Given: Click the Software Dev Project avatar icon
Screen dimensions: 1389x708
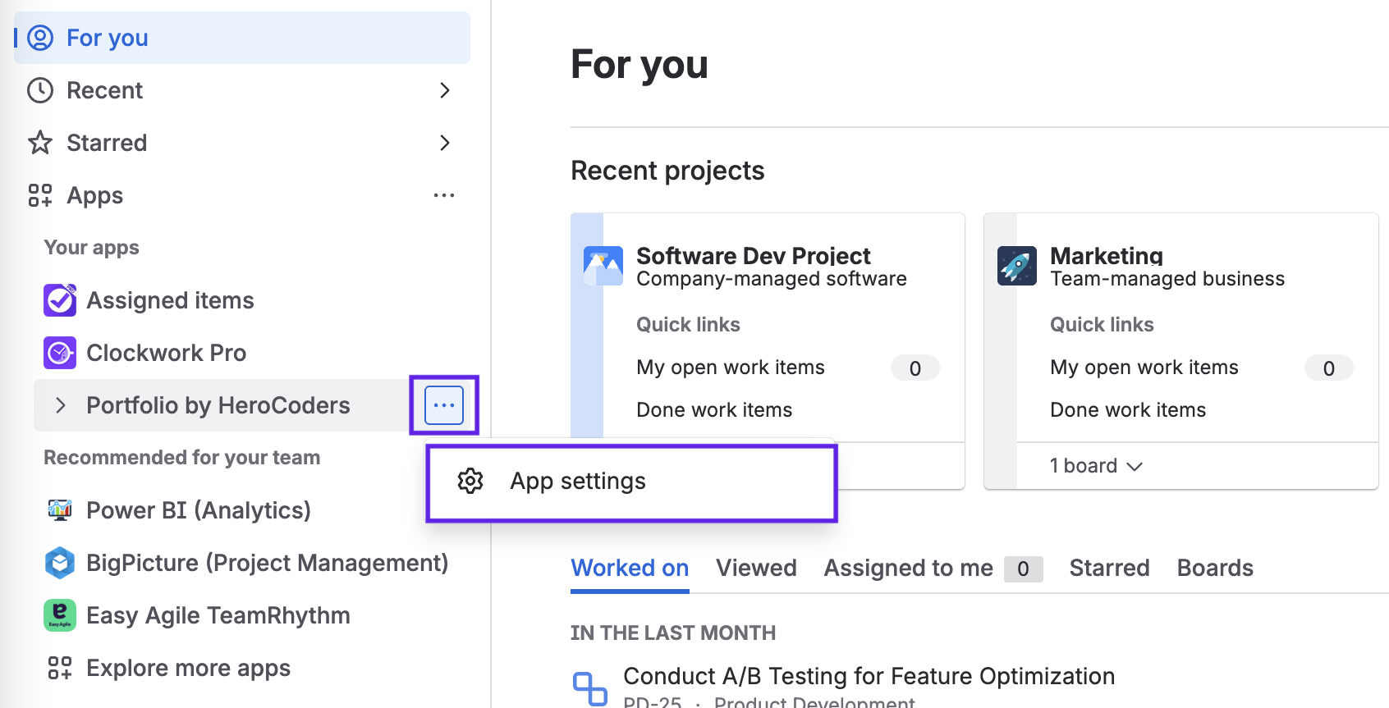Looking at the screenshot, I should 603,266.
